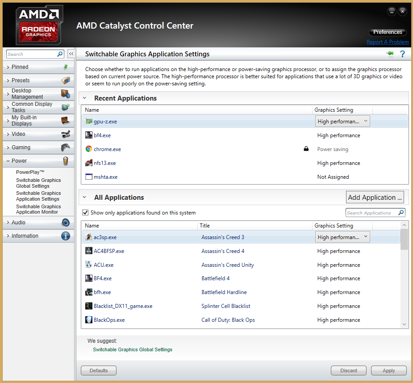413x383 pixels.
Task: Click the Audio speaker icon
Action: [66, 223]
